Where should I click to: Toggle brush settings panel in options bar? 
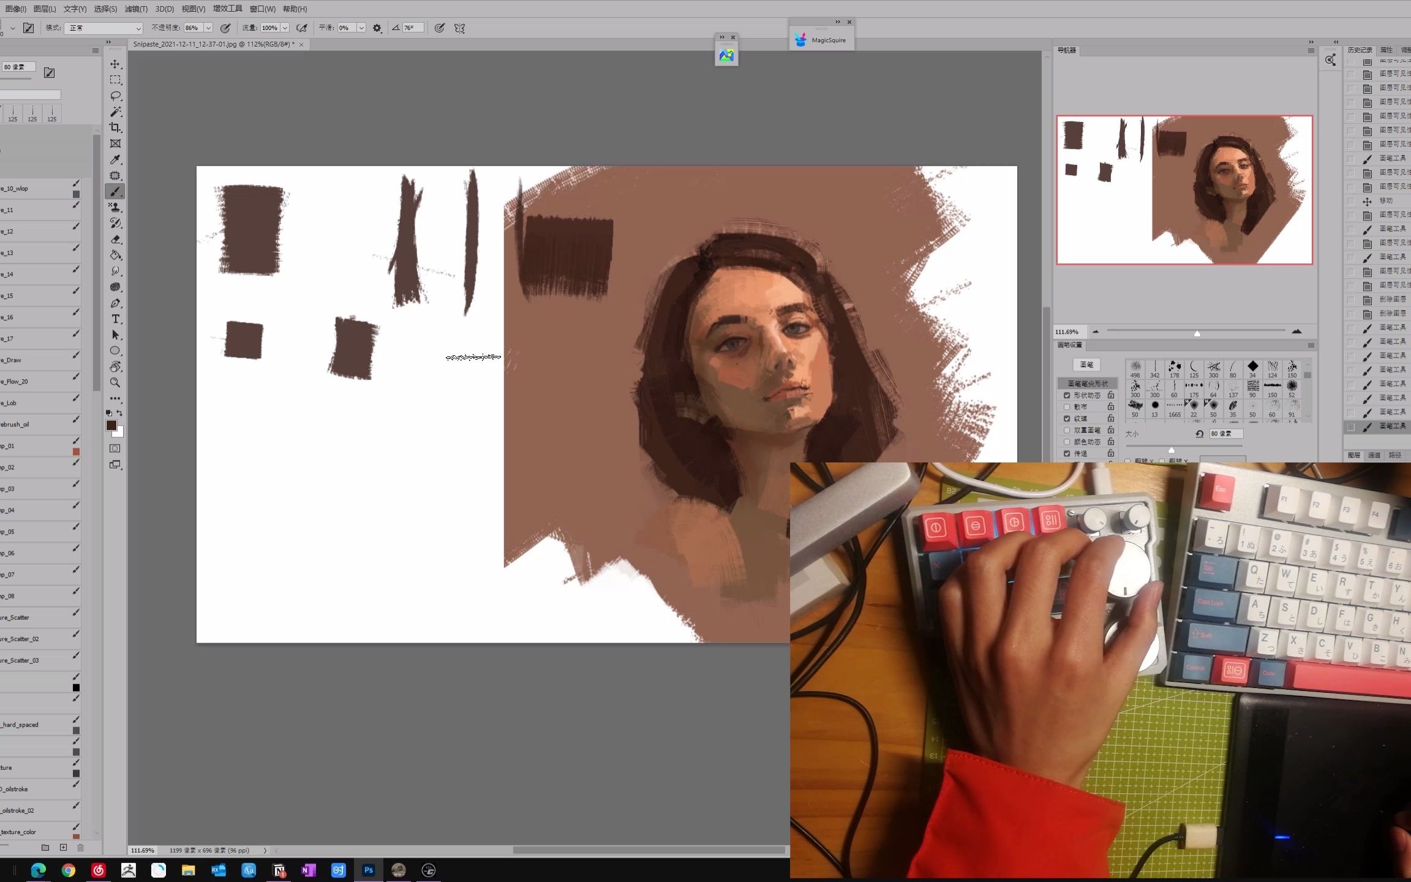28,28
